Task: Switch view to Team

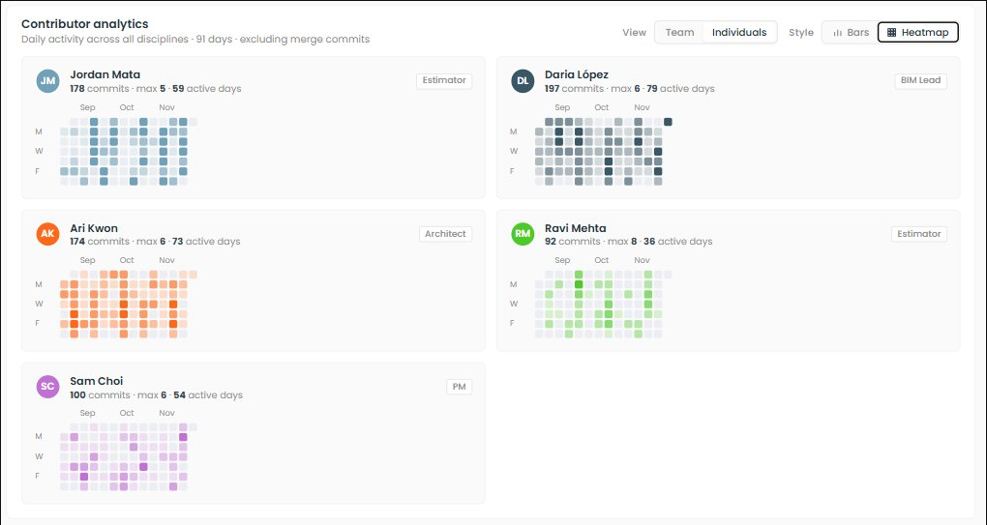Action: pyautogui.click(x=679, y=32)
